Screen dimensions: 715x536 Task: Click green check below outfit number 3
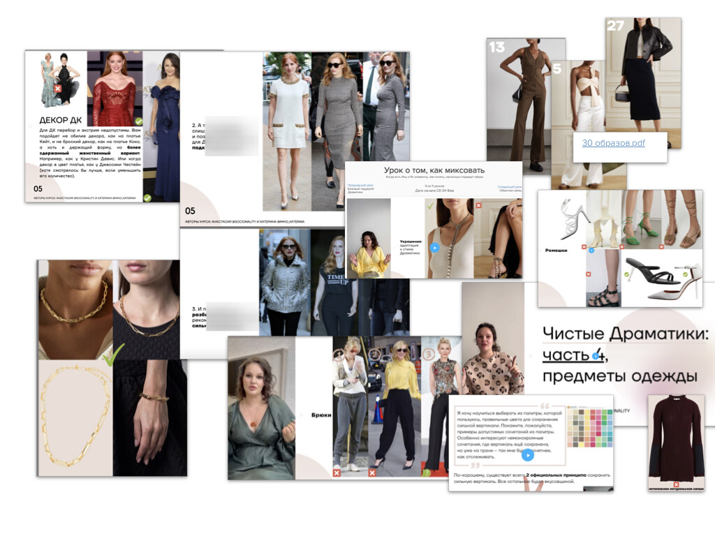coord(426,473)
